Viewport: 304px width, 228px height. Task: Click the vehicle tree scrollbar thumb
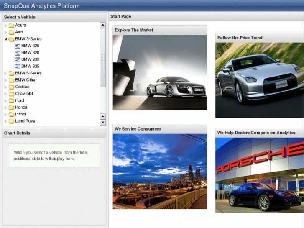[x=103, y=58]
